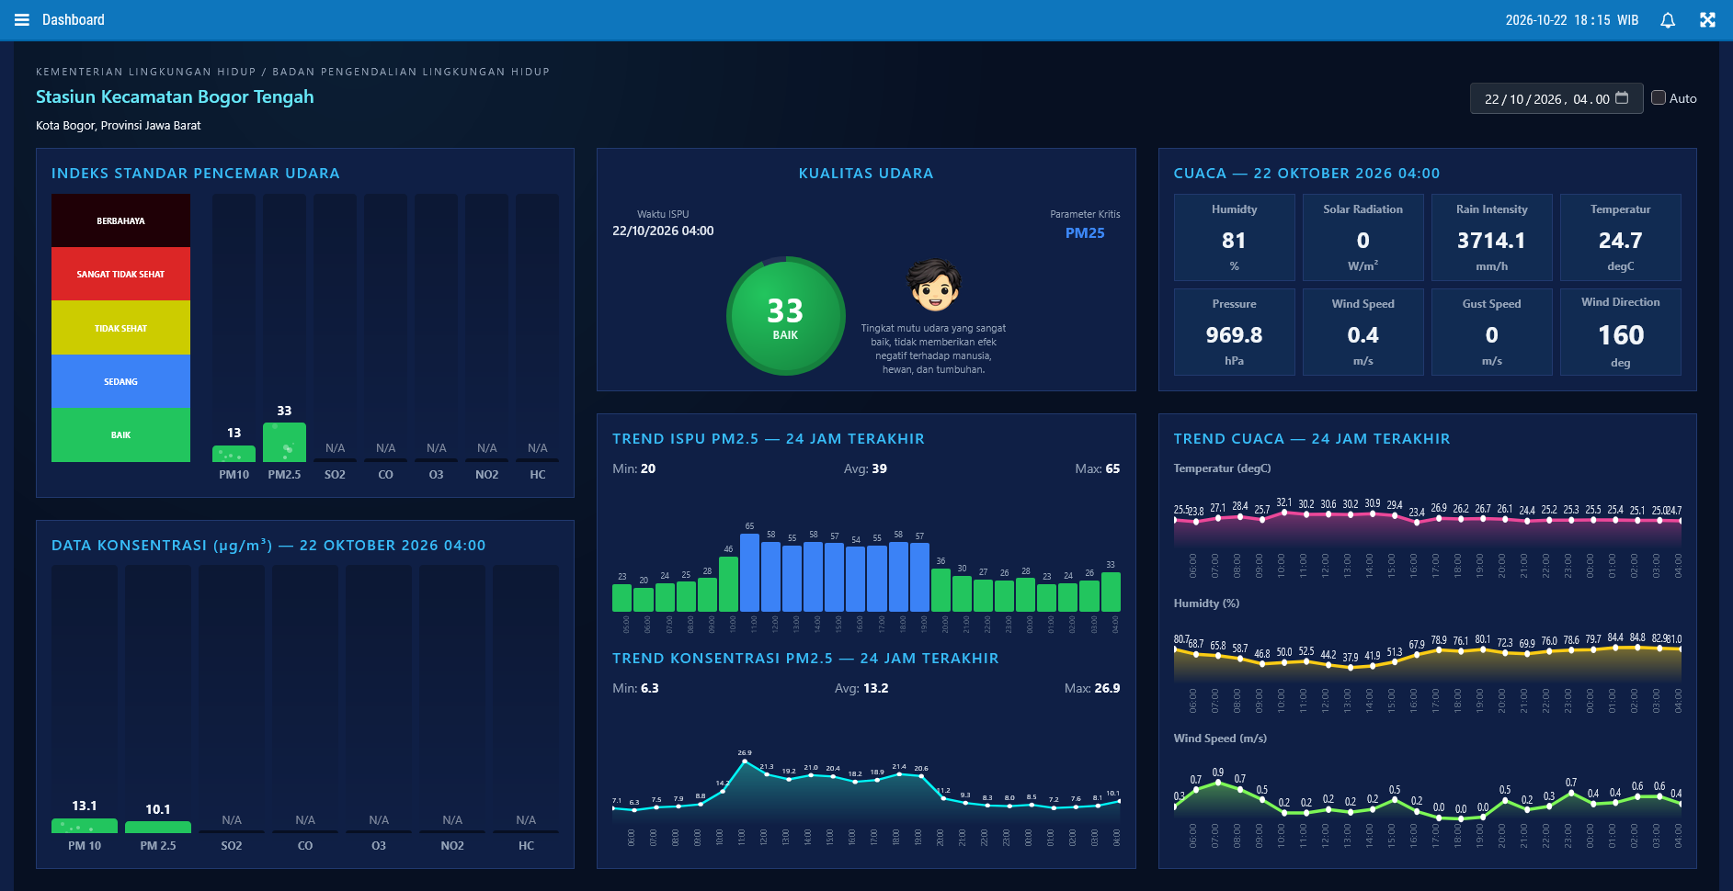
Task: Click the SANGAT TIDAK SEHAT red band
Action: pos(120,274)
